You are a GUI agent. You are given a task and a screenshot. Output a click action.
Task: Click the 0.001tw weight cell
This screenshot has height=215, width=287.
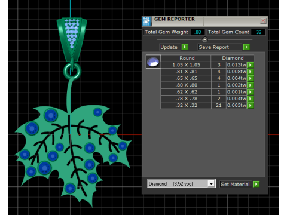click(x=237, y=92)
